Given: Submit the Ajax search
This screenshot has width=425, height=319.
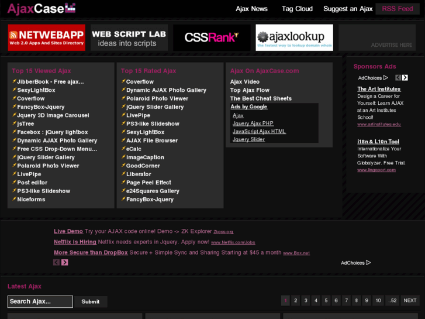Looking at the screenshot, I should click(91, 301).
